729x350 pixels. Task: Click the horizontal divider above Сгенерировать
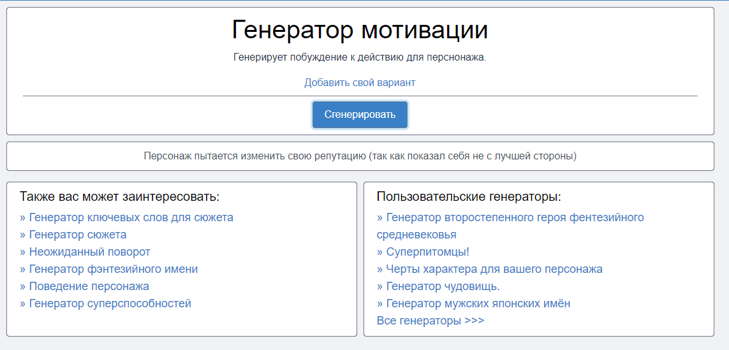(x=191, y=96)
